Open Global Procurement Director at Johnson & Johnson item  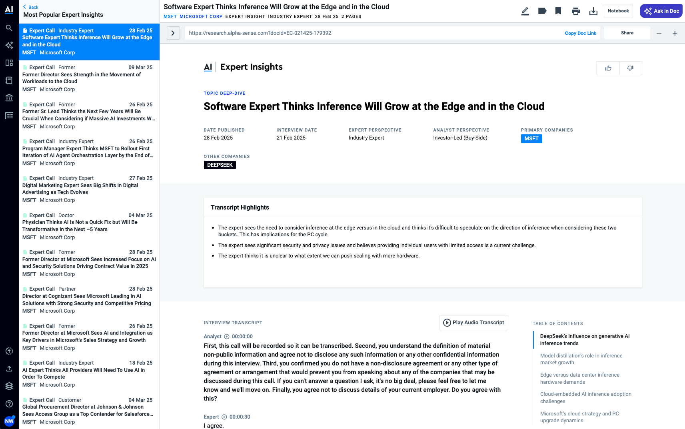(89, 411)
